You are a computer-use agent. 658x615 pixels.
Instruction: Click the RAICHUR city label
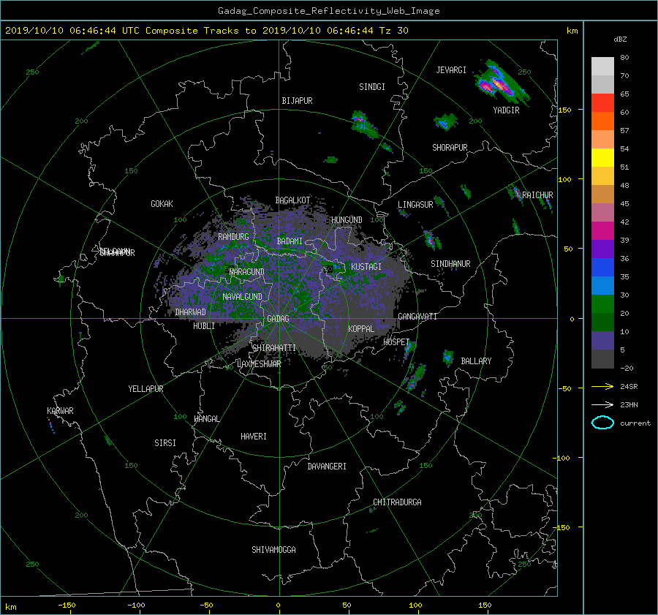click(537, 195)
